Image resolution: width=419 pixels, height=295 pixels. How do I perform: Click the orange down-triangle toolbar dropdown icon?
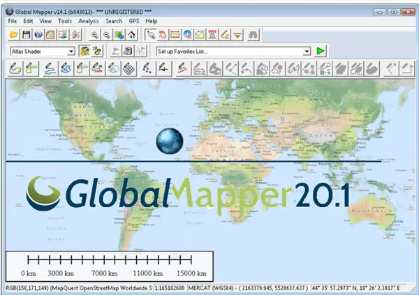(237, 35)
